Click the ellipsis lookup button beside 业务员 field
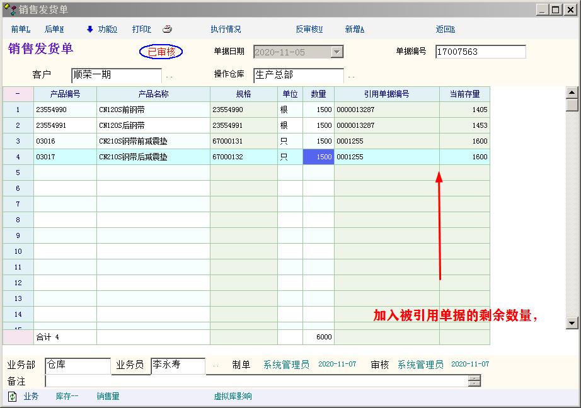The width and height of the screenshot is (581, 408). point(215,365)
